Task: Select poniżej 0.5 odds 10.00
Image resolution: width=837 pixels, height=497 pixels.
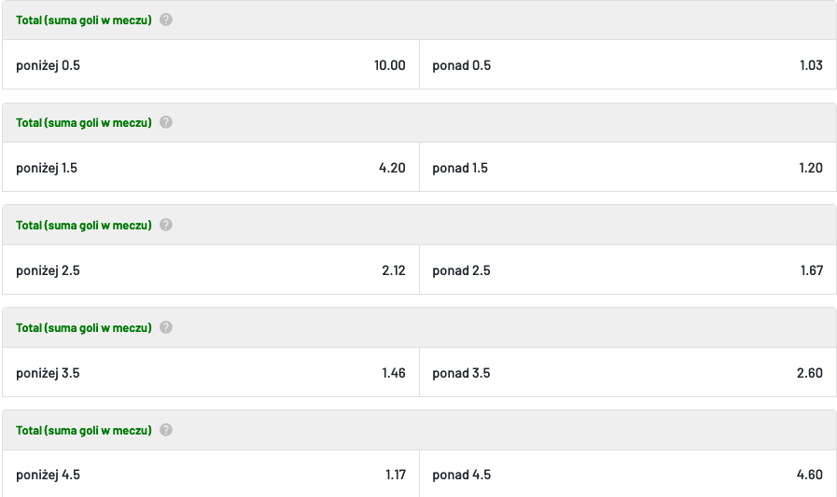Action: click(211, 64)
